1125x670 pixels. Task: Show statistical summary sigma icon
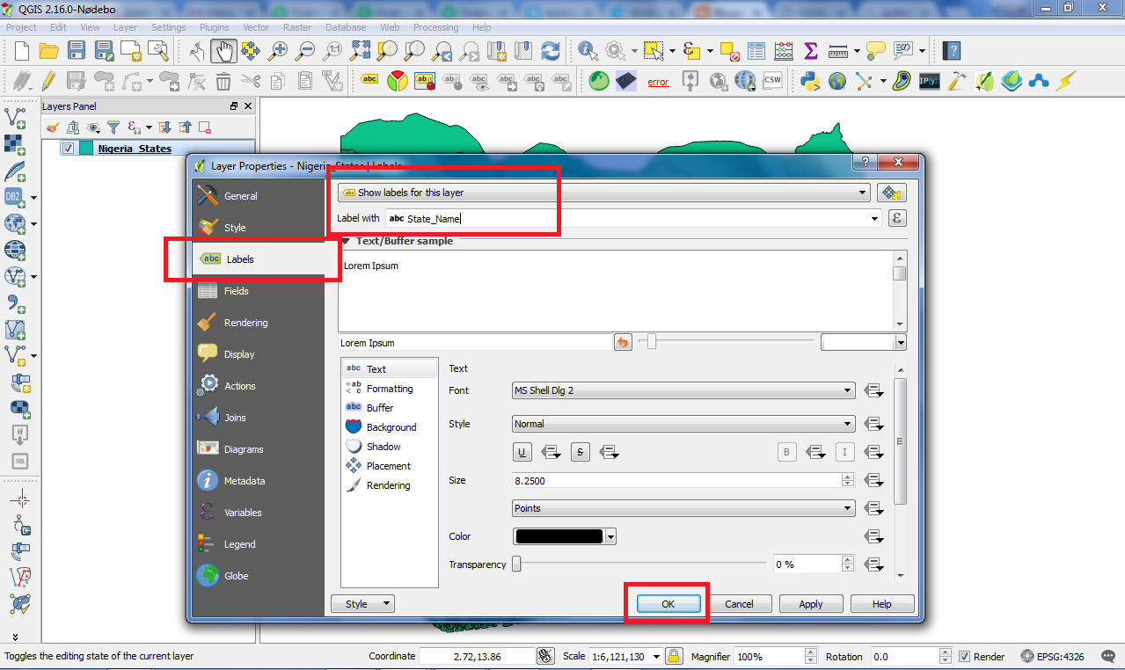pyautogui.click(x=811, y=50)
